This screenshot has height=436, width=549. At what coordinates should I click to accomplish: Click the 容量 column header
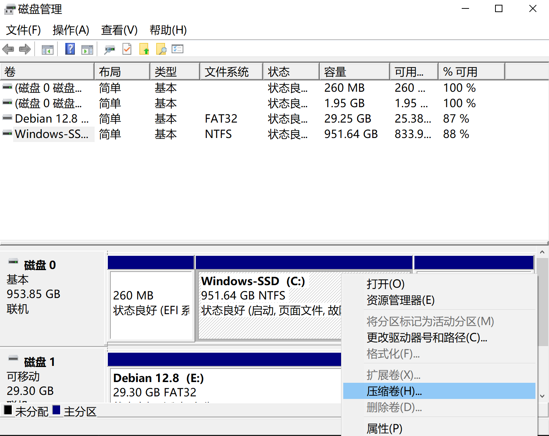pos(354,72)
